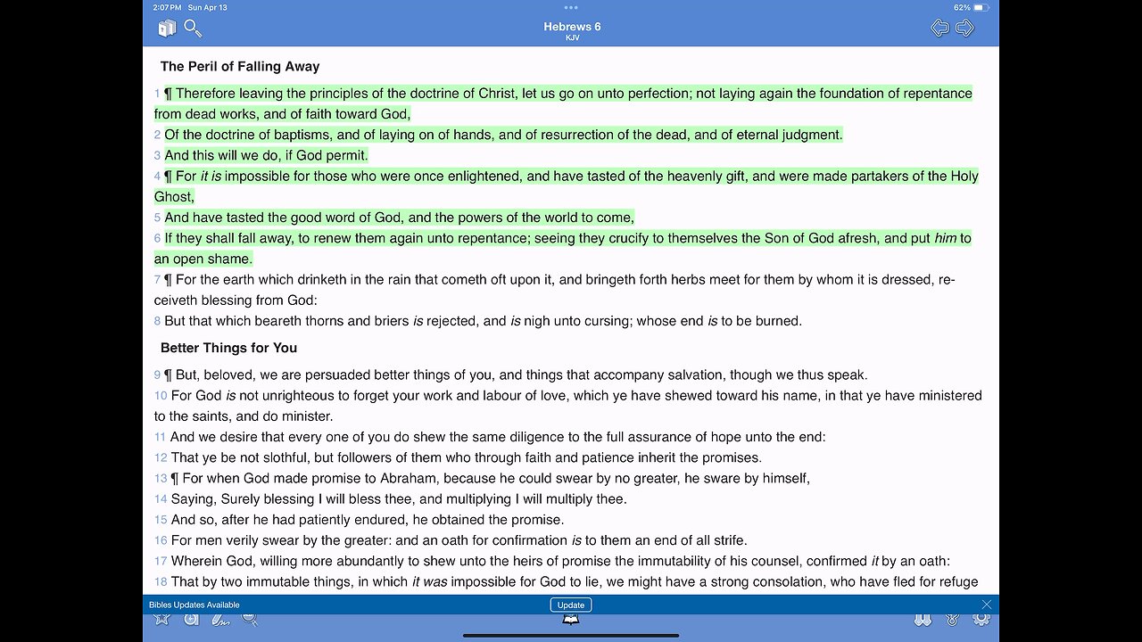This screenshot has height=642, width=1142.
Task: Tap text "And have tasted the good word of God"
Action: pos(285,218)
